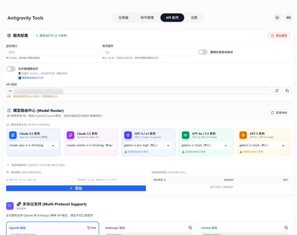The height and width of the screenshot is (235, 297).
Task: Click the light/dark theme sun icon
Action: pyautogui.click(x=277, y=18)
